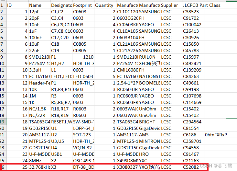237x171 pixels.
Task: Select cell with name 22uF
Action: coord(39,51)
